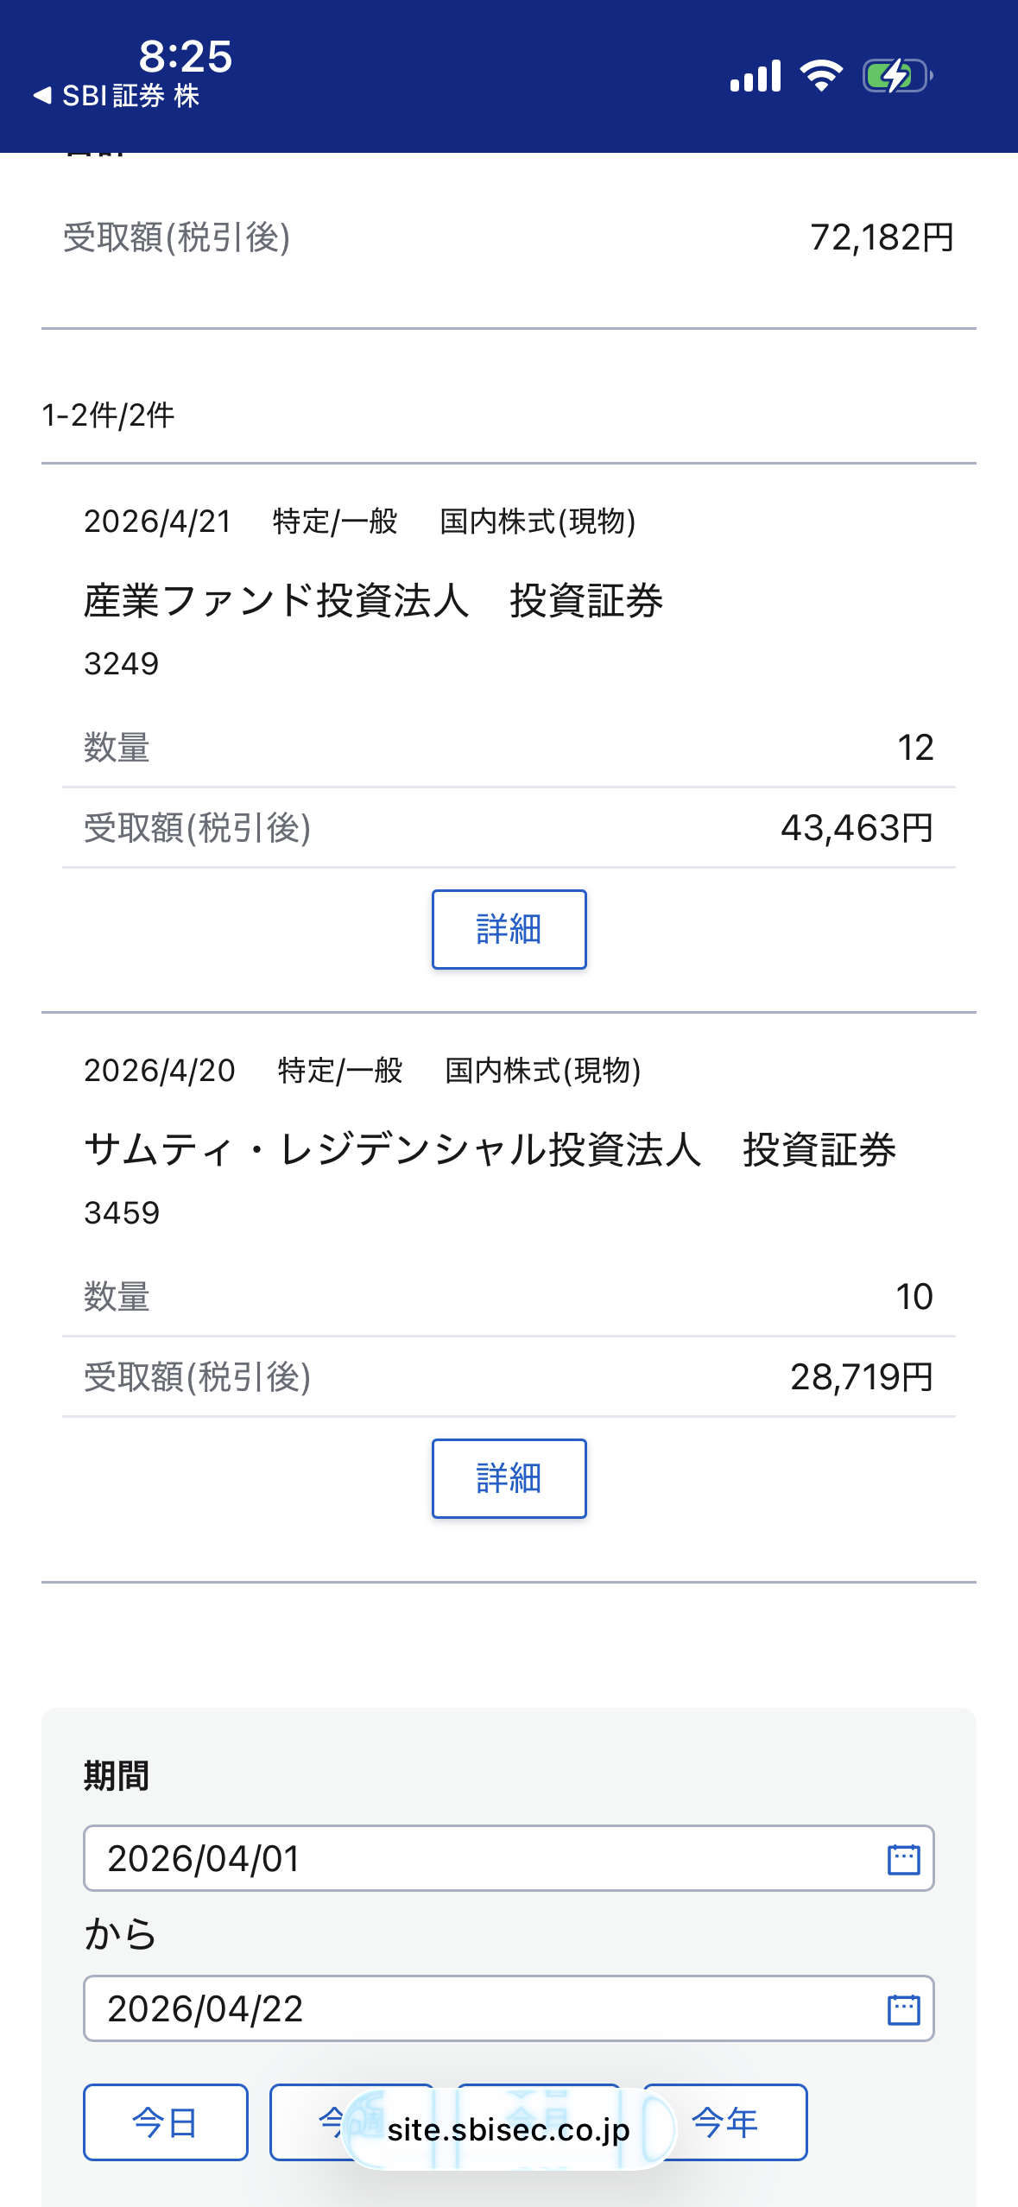Open 詳細 for 産業ファンド投資法人

pyautogui.click(x=509, y=929)
